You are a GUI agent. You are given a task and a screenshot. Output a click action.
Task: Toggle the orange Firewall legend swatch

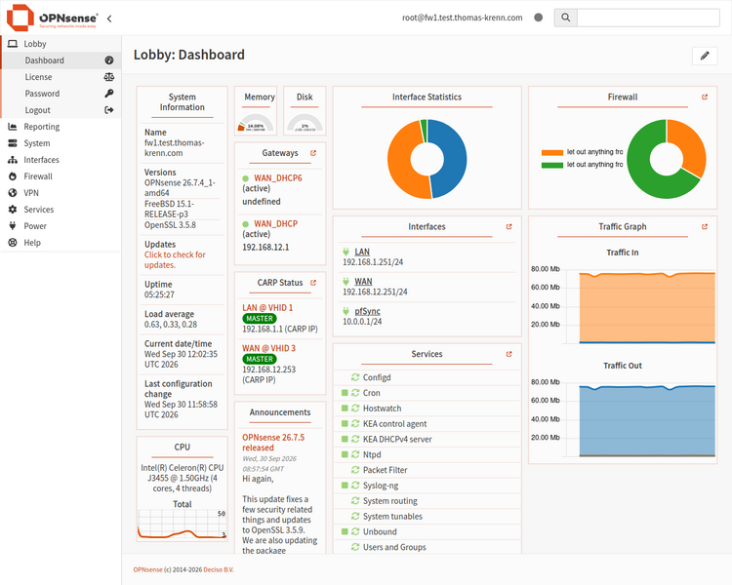coord(551,152)
